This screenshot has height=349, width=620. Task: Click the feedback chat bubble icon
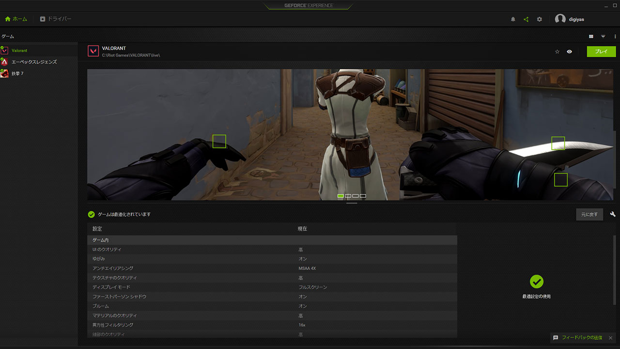[x=556, y=337]
